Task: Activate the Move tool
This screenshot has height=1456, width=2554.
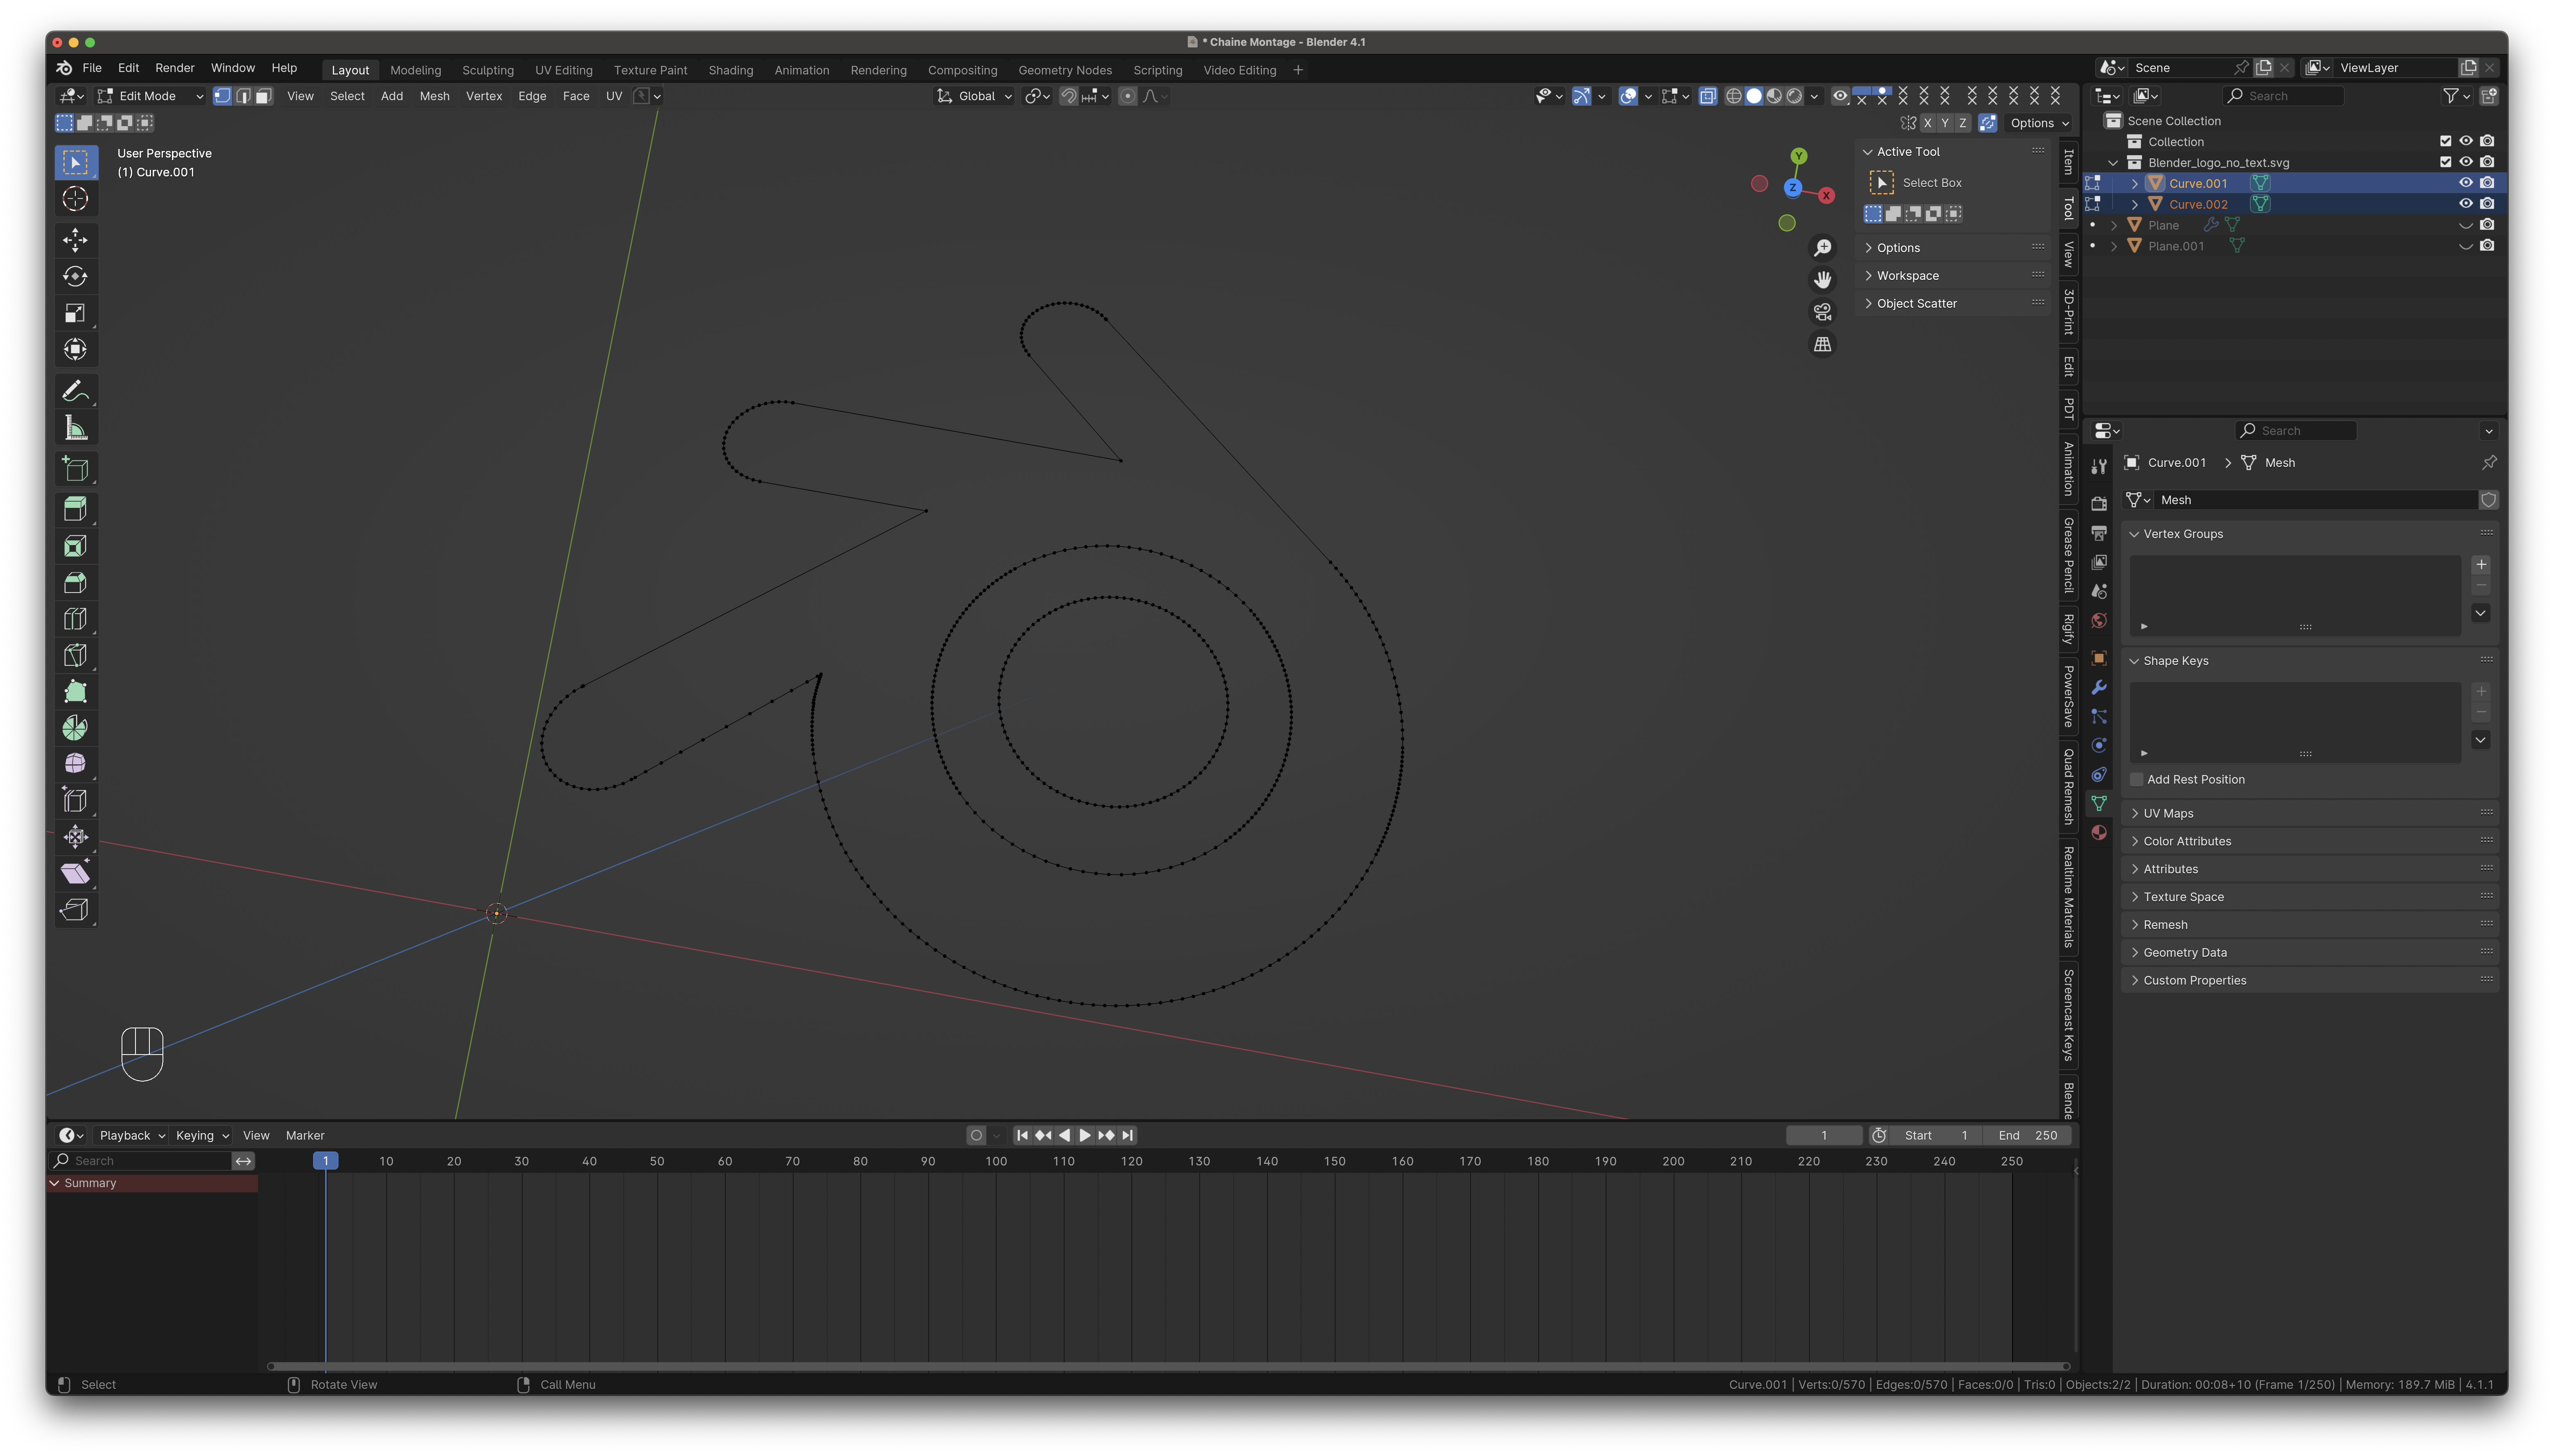Action: [75, 240]
